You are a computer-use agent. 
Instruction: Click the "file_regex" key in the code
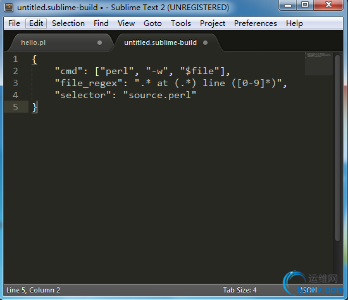89,84
